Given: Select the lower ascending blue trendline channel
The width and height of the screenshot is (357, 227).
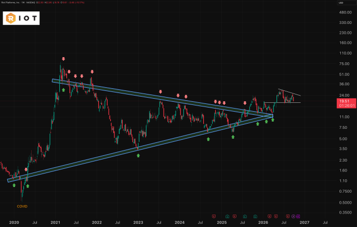Looking at the screenshot, I should (x=140, y=148).
